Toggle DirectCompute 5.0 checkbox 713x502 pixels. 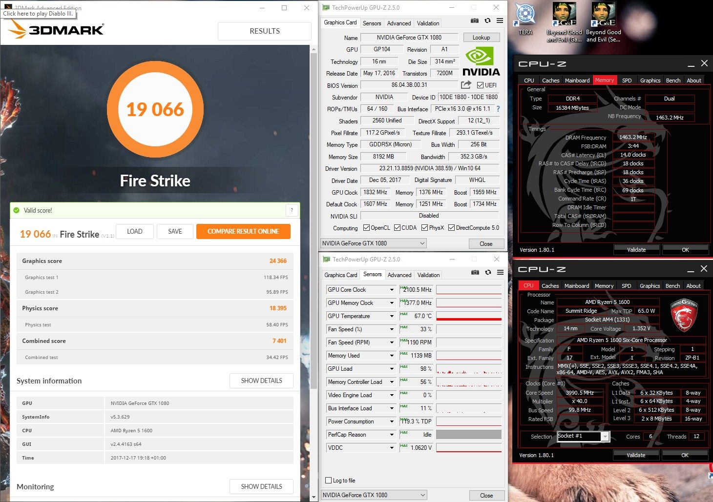pyautogui.click(x=452, y=228)
